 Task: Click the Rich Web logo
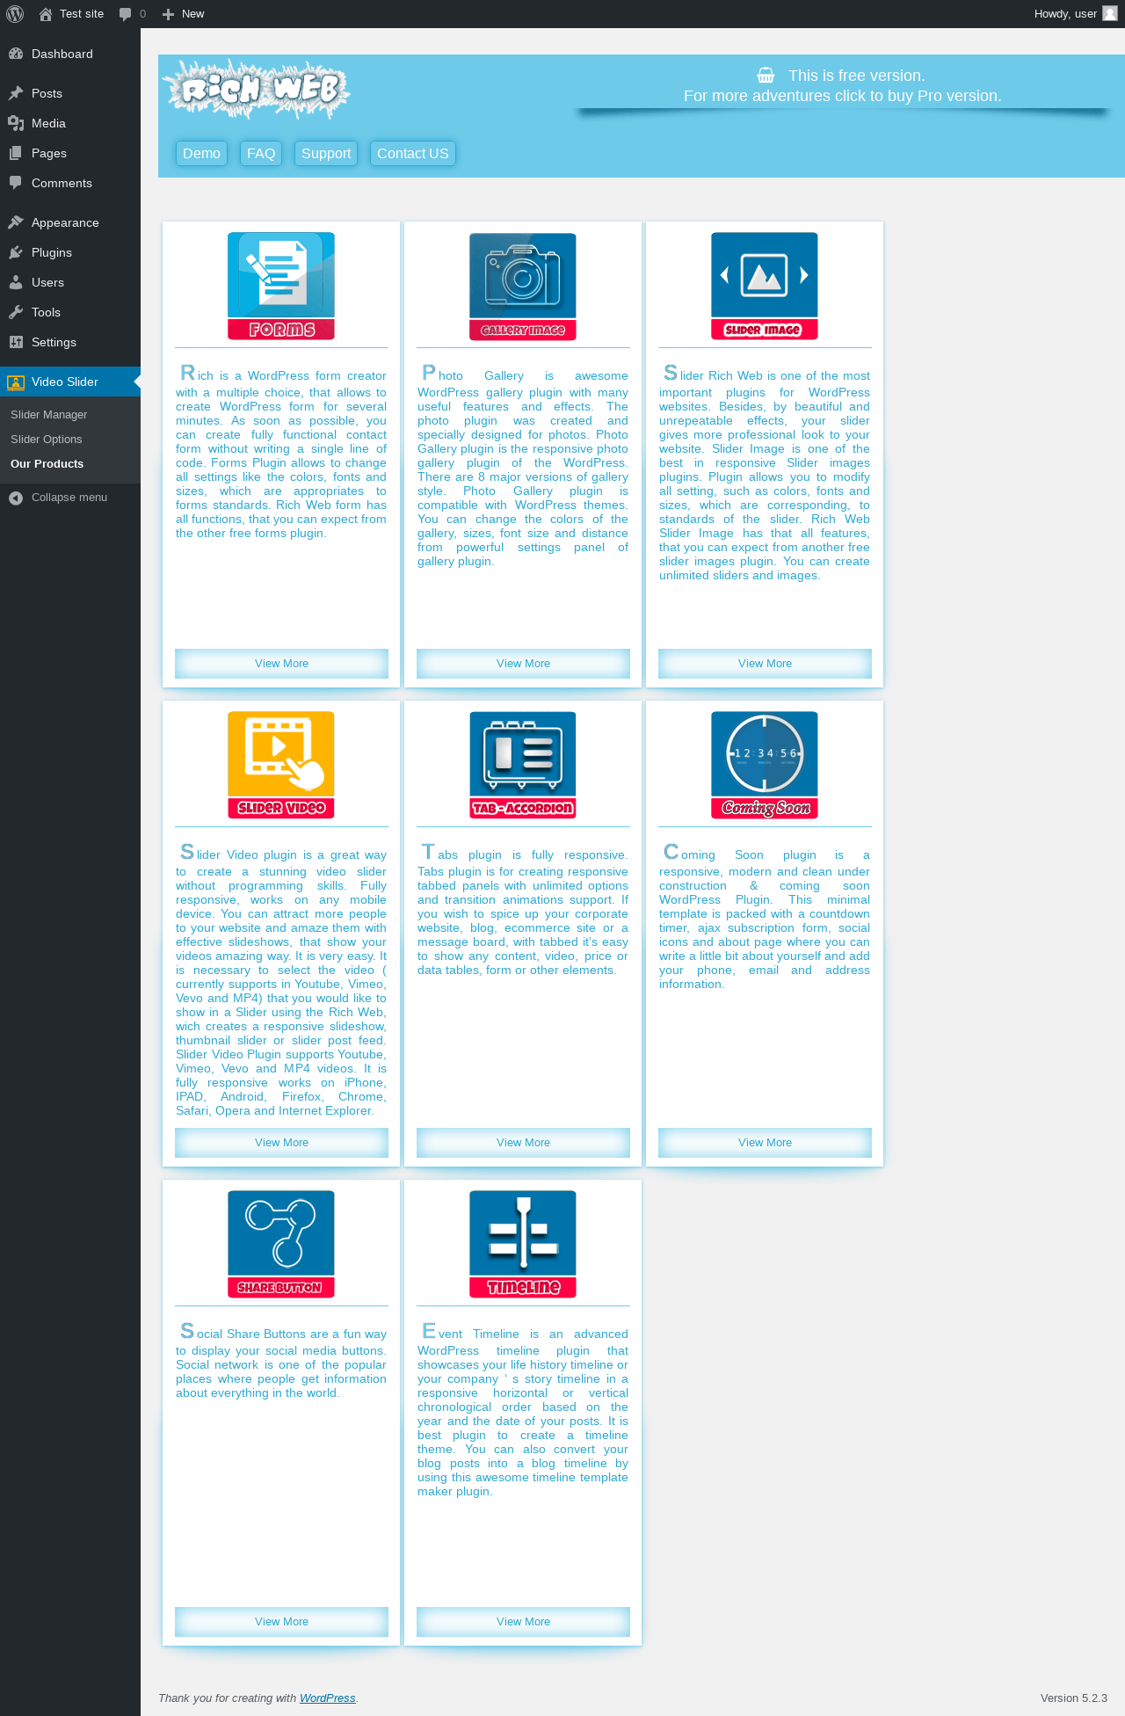click(x=257, y=90)
